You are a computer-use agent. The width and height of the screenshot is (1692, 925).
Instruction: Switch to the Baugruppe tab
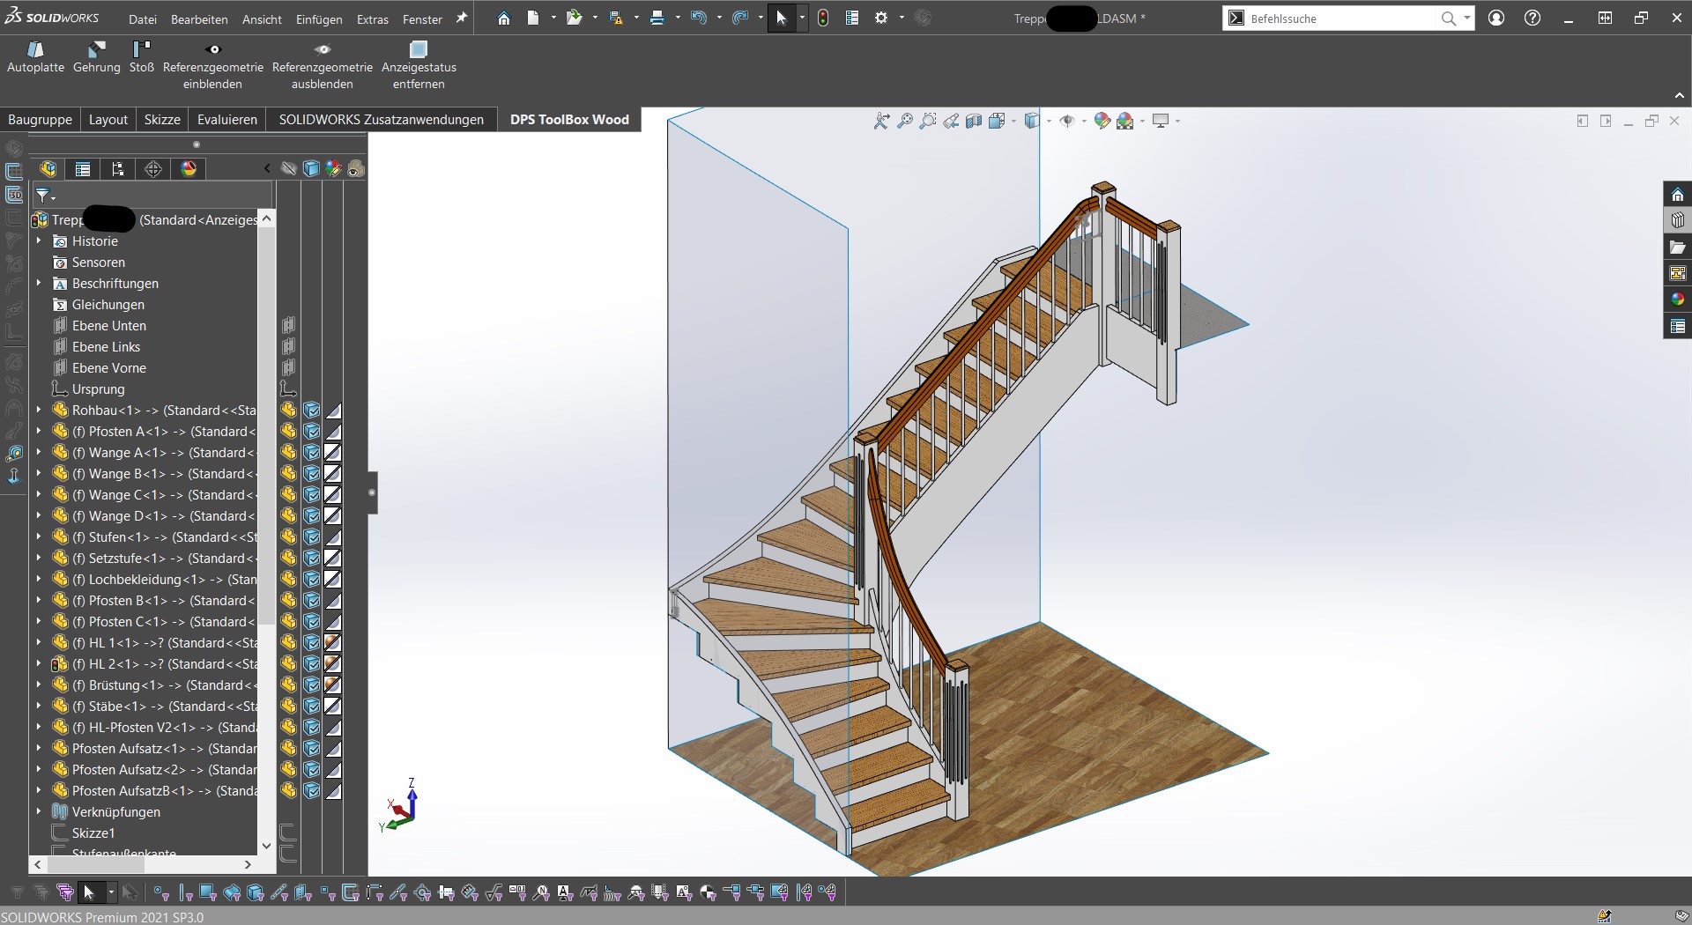[x=40, y=120]
